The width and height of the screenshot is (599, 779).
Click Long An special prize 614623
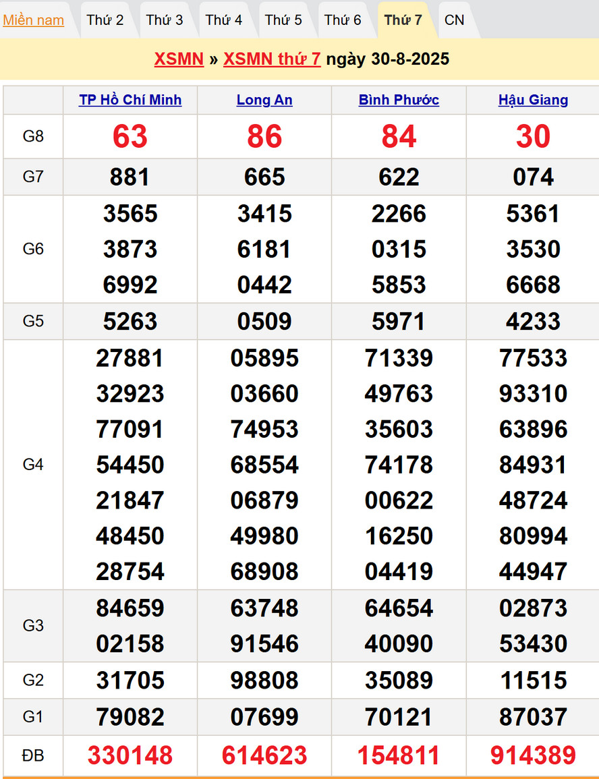point(264,755)
